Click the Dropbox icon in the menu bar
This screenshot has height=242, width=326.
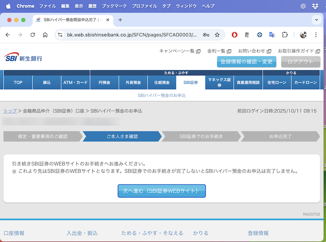pyautogui.click(x=315, y=6)
